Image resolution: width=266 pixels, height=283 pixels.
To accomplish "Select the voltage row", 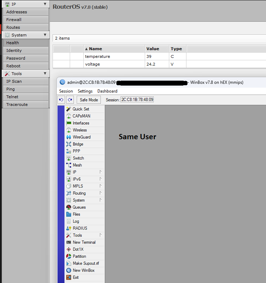I will point(159,64).
